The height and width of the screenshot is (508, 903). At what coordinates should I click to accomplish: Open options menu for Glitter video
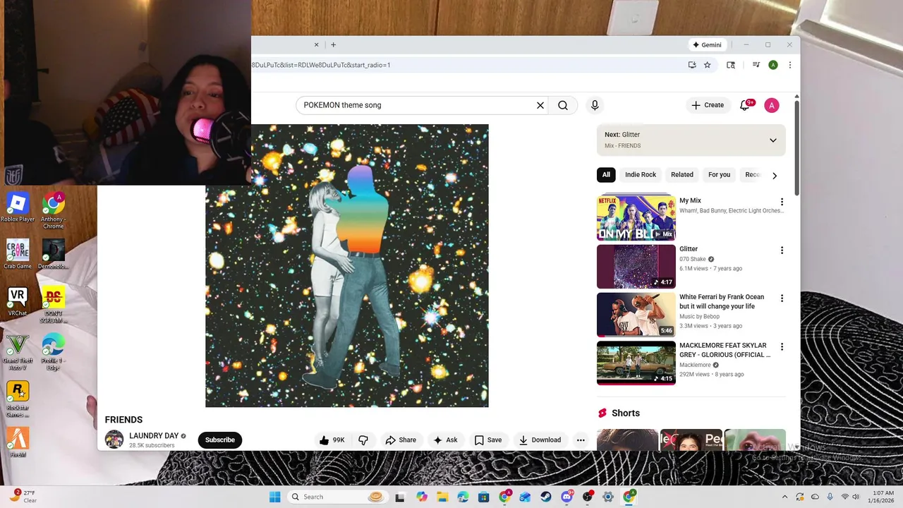click(782, 250)
